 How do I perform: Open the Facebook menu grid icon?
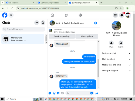[x=115, y=15]
